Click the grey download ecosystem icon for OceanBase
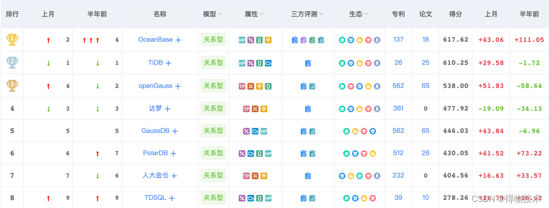 point(377,40)
